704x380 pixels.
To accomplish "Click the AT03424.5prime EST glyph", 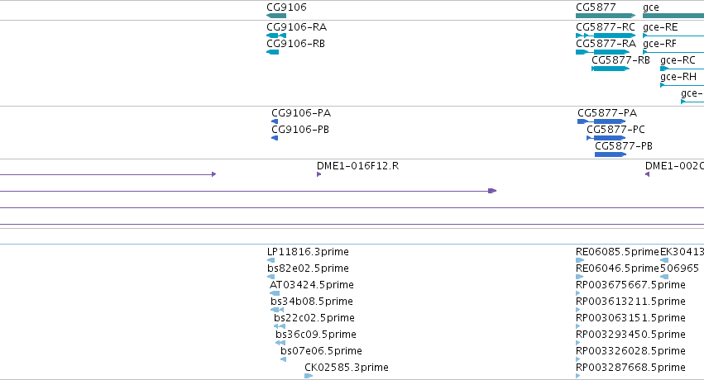I will 275,293.
